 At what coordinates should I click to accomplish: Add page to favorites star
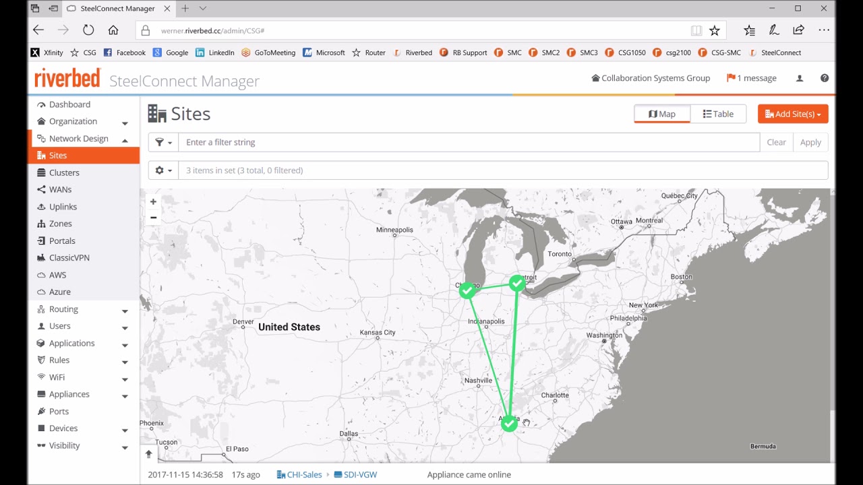[x=715, y=30]
